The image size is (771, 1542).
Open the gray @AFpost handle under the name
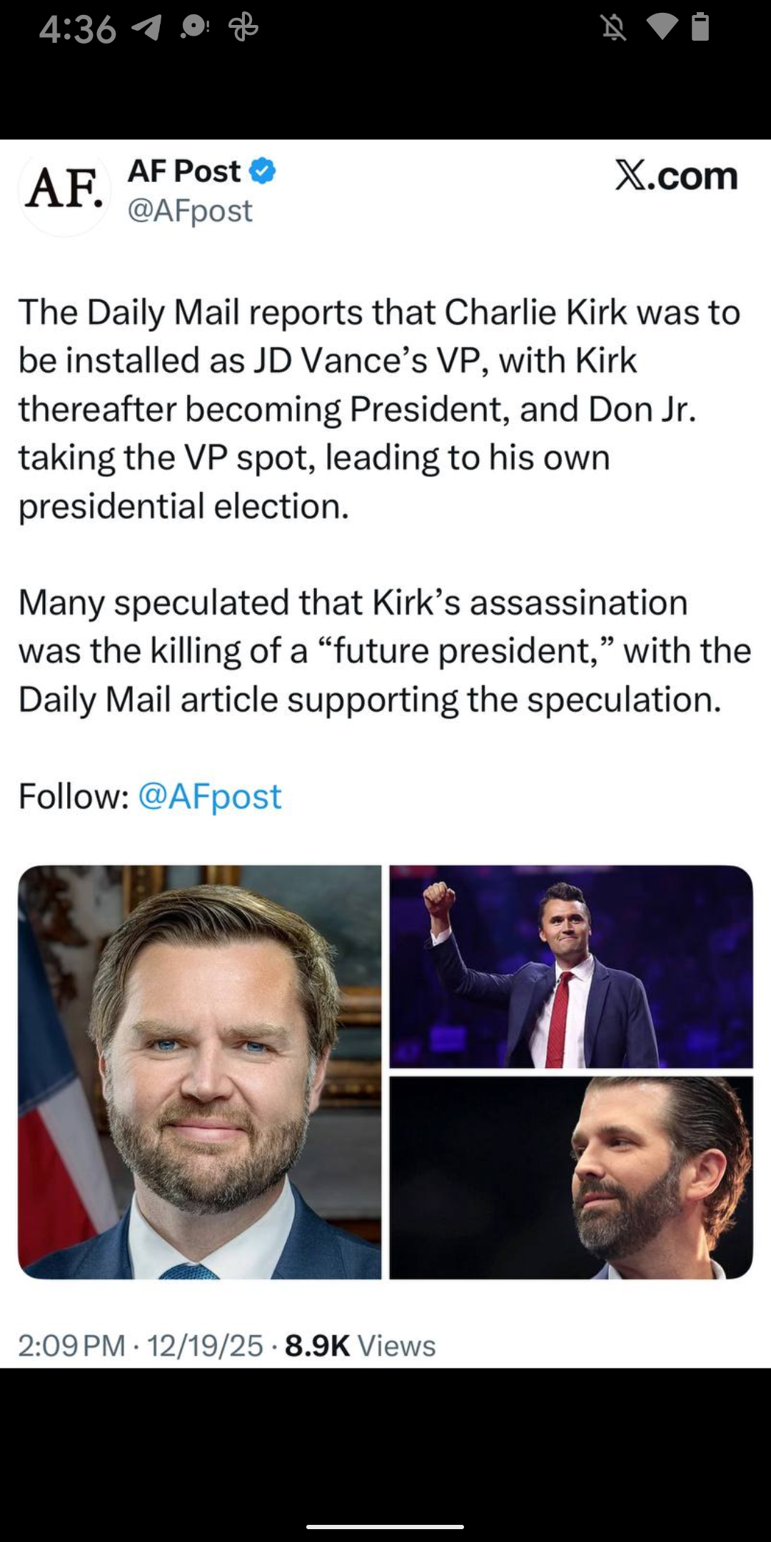point(190,211)
